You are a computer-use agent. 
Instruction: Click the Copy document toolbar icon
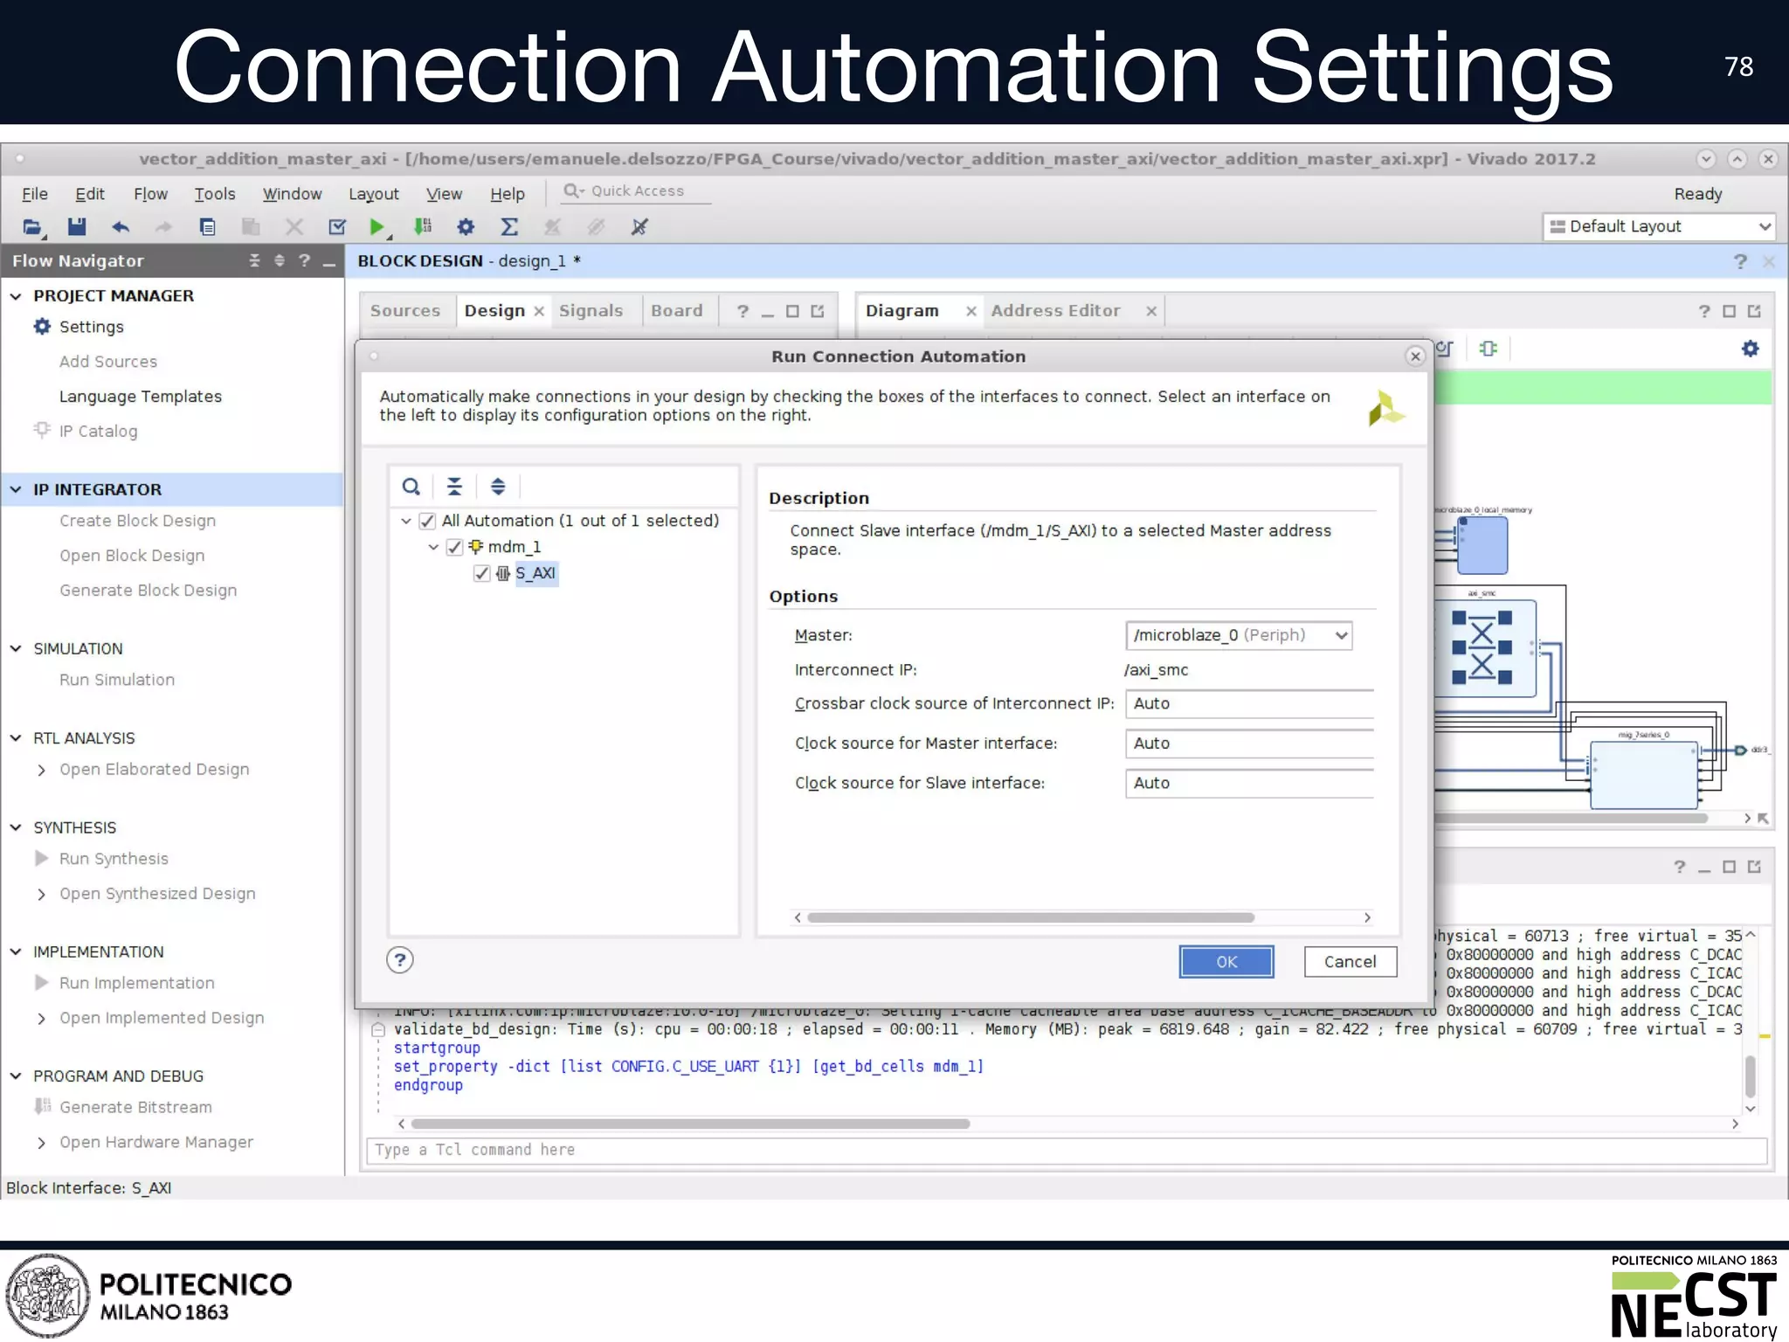tap(207, 227)
